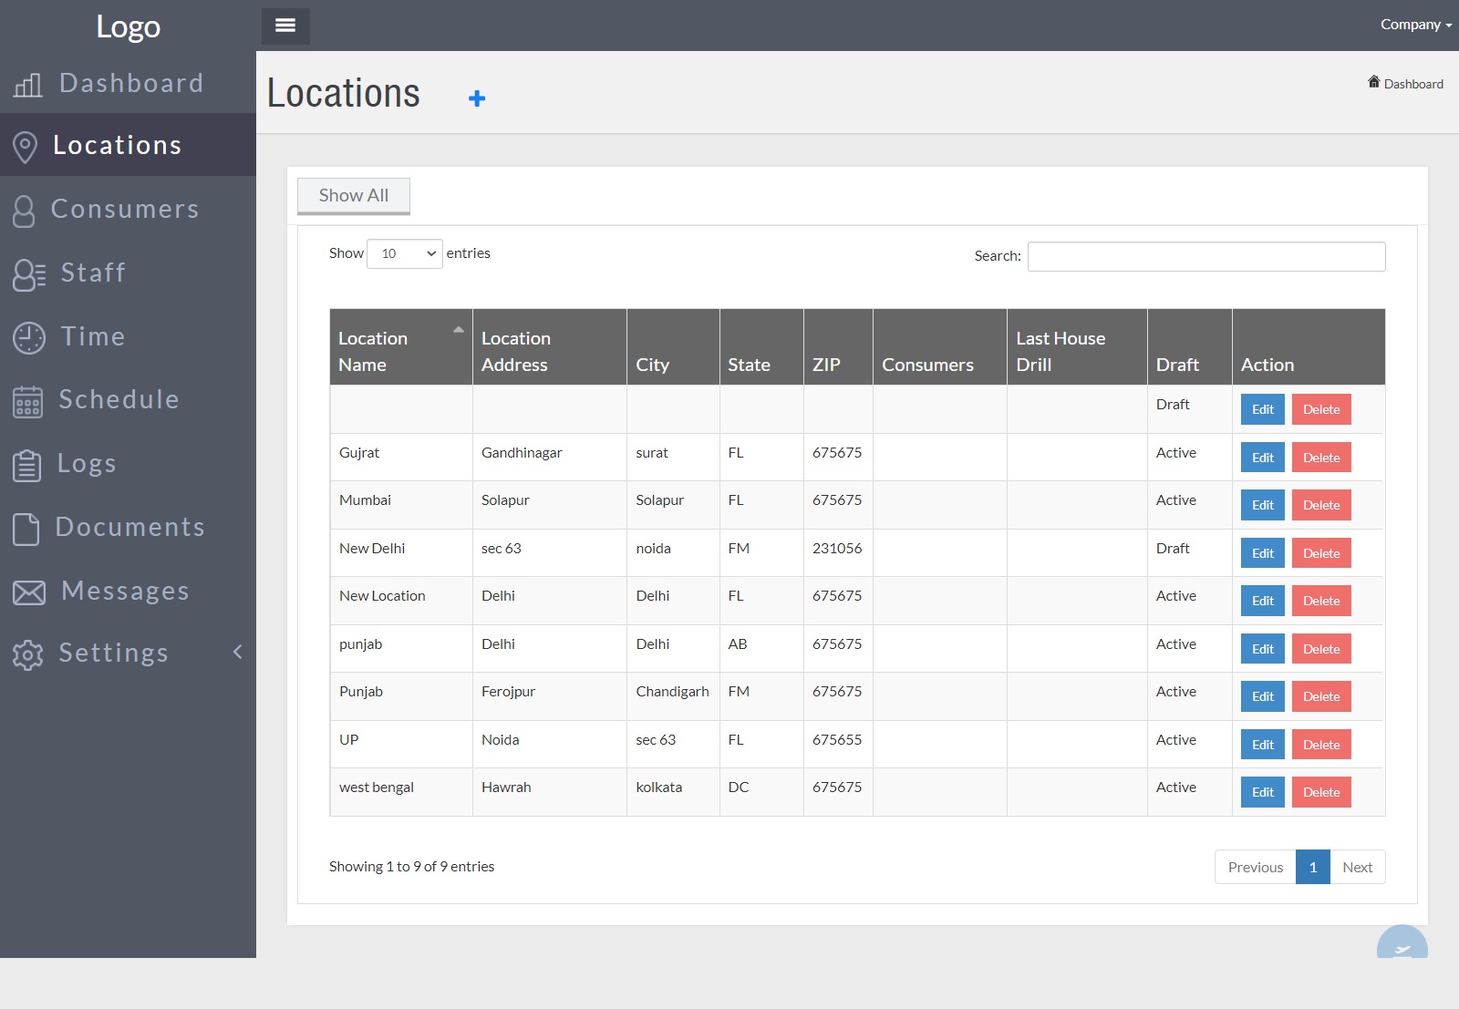Click the Logs clipboard icon in sidebar
The height and width of the screenshot is (1009, 1459).
pos(27,465)
